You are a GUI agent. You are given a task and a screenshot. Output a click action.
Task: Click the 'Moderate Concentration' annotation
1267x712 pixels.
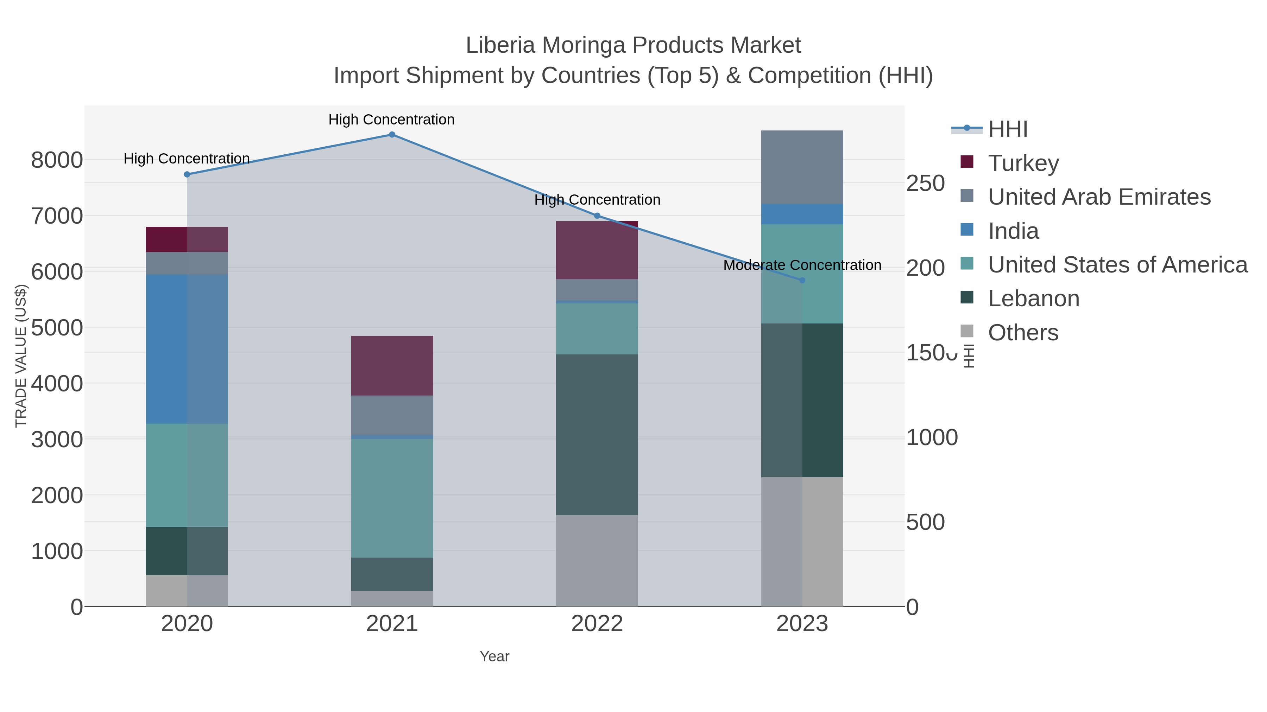(802, 265)
